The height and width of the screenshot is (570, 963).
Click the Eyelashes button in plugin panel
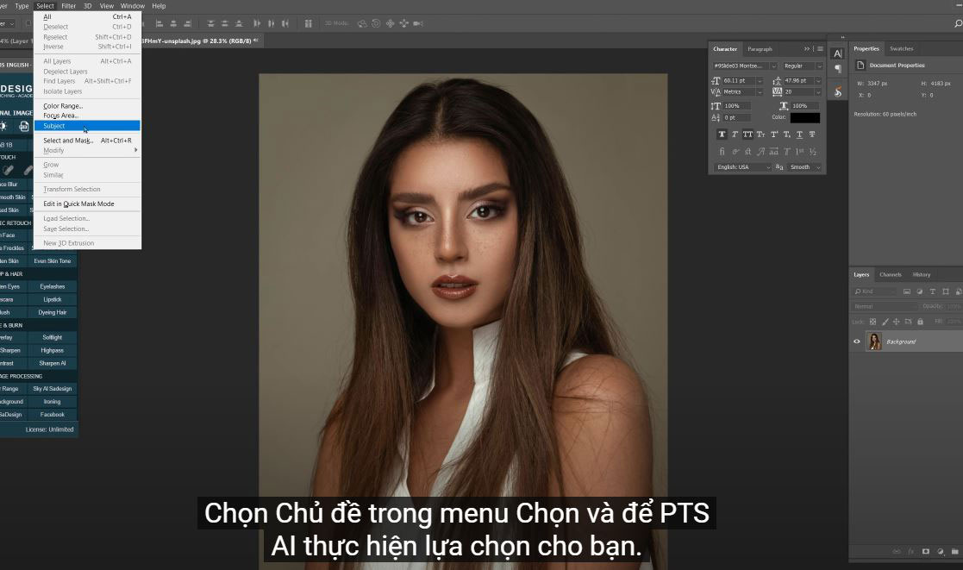click(x=53, y=287)
